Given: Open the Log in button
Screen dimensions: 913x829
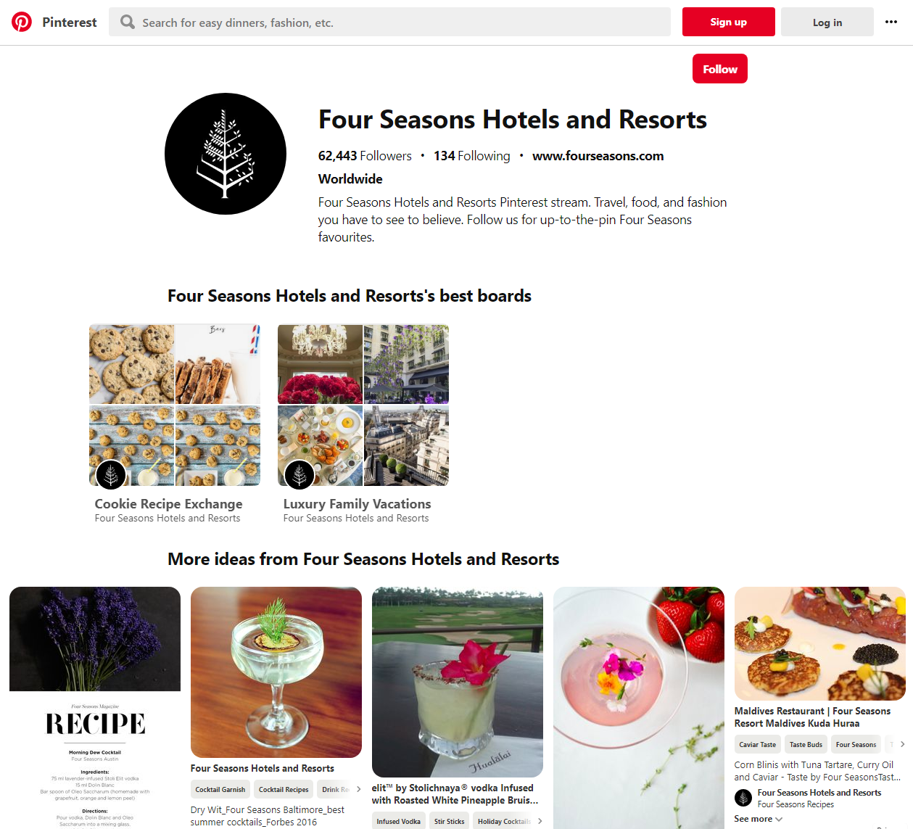Looking at the screenshot, I should click(x=827, y=22).
